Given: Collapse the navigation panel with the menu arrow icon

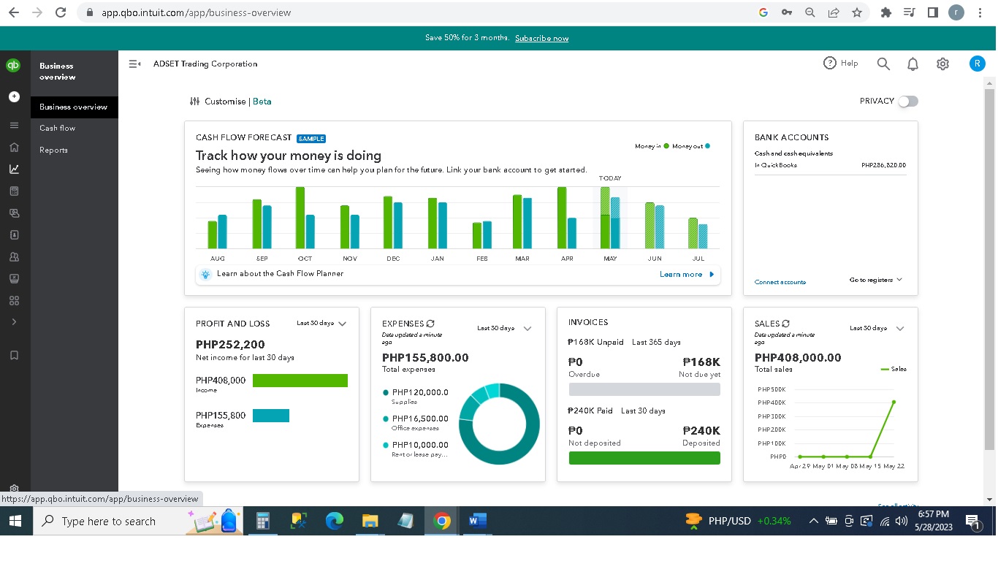Looking at the screenshot, I should point(134,64).
